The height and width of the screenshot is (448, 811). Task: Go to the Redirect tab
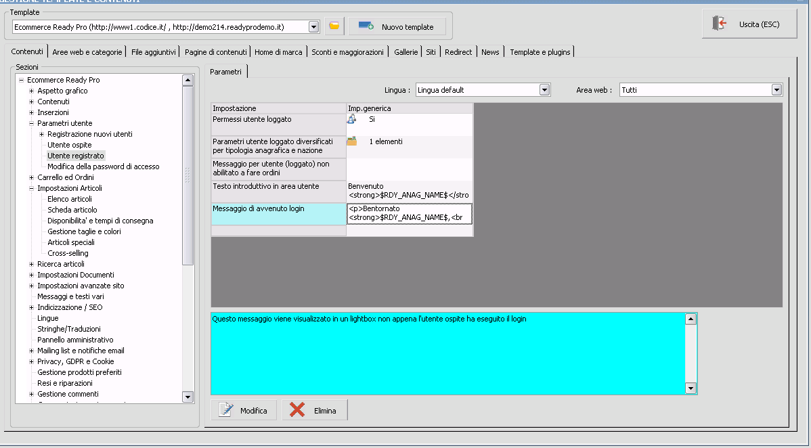458,52
